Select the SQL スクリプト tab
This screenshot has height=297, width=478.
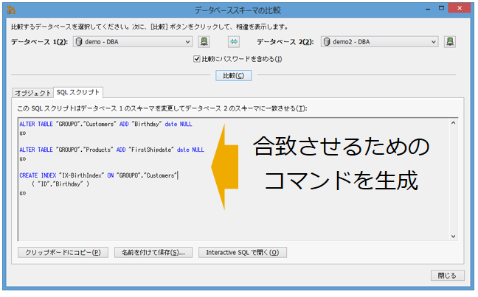click(78, 92)
